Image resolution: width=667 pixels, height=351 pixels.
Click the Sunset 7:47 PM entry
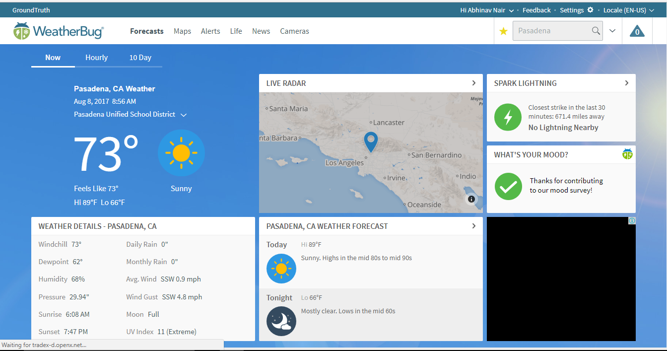pyautogui.click(x=63, y=332)
